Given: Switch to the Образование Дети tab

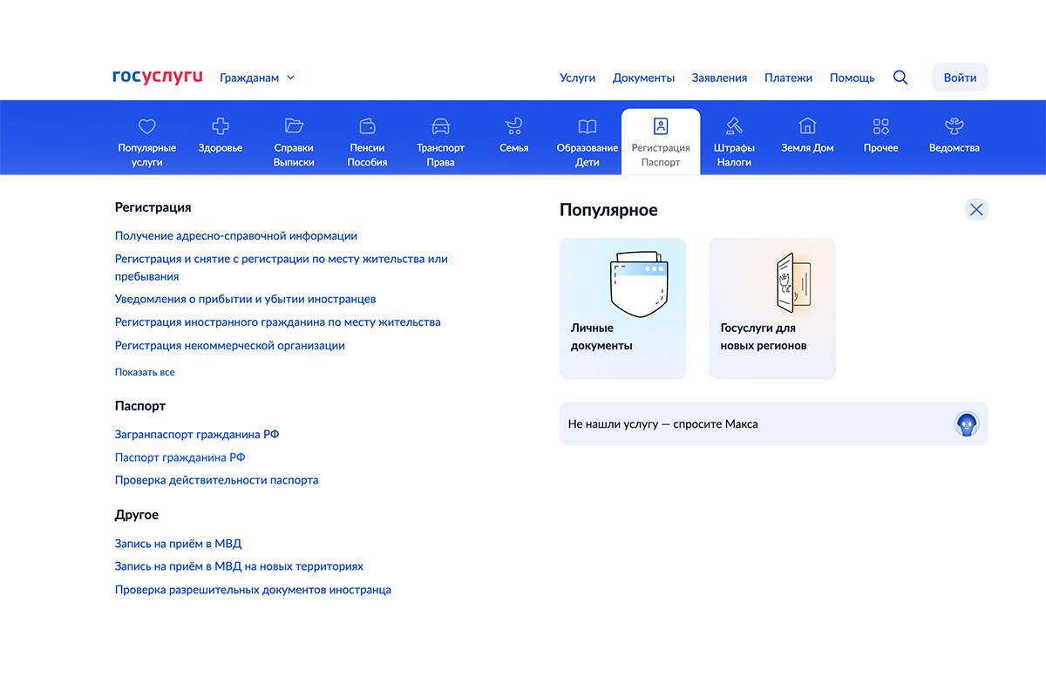Looking at the screenshot, I should pos(588,139).
